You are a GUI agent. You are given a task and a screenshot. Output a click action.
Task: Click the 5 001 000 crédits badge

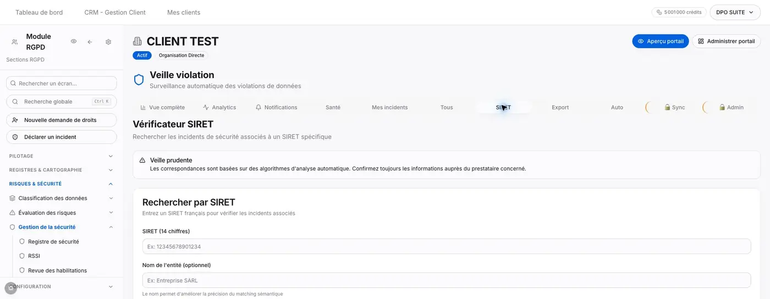tap(679, 12)
